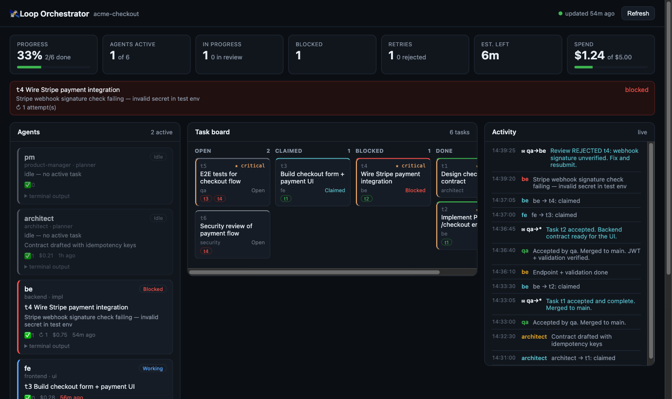Image resolution: width=672 pixels, height=399 pixels.
Task: Click the Est. Left 6m stat card
Action: click(x=518, y=54)
